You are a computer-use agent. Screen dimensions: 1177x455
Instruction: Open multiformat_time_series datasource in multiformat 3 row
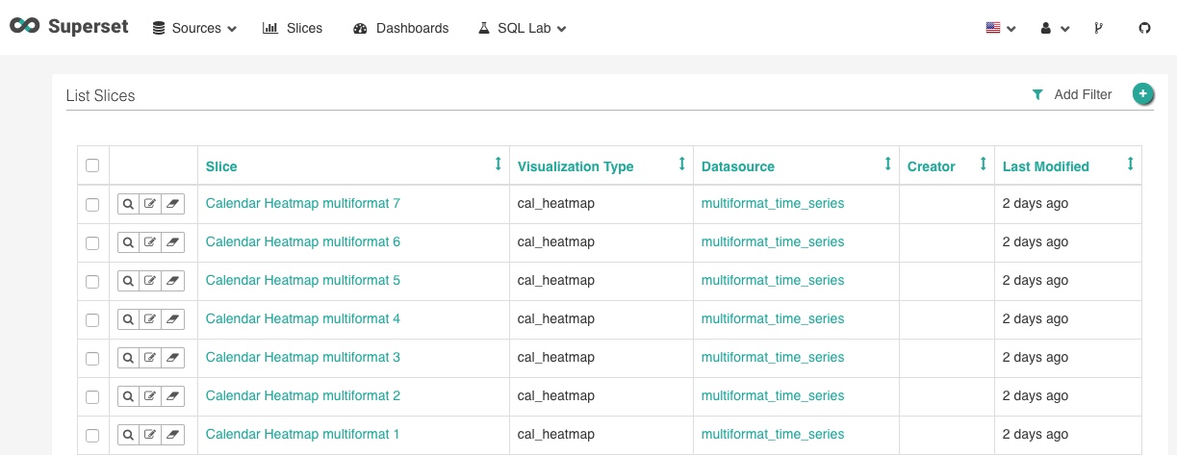coord(773,357)
